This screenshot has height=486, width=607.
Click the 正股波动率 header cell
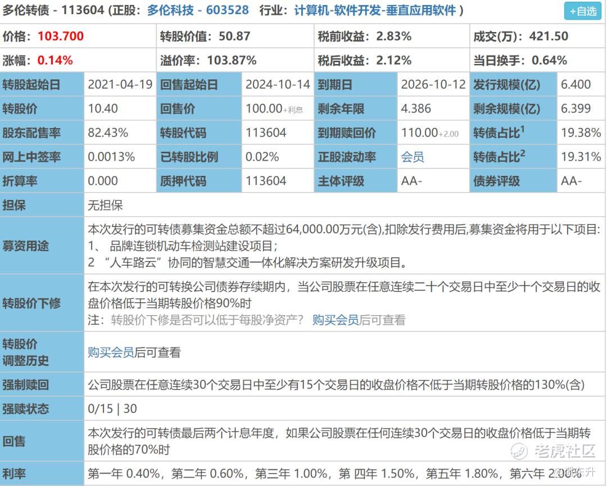(356, 157)
